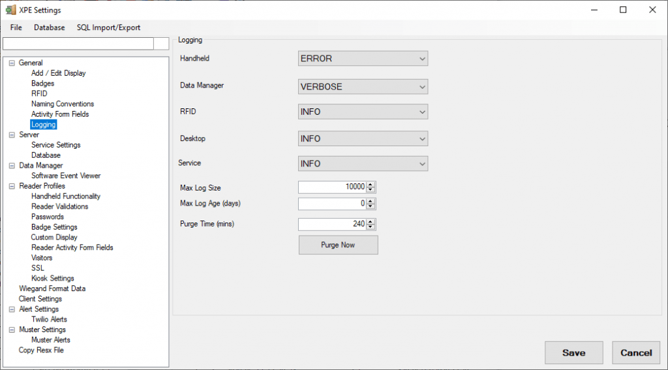Click the small button beside the search field
Image resolution: width=668 pixels, height=370 pixels.
[x=161, y=44]
